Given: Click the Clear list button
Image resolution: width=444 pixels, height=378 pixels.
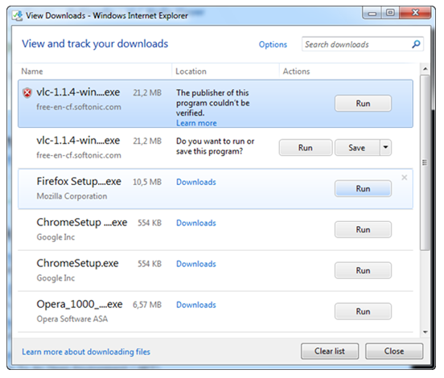Looking at the screenshot, I should pos(330,351).
